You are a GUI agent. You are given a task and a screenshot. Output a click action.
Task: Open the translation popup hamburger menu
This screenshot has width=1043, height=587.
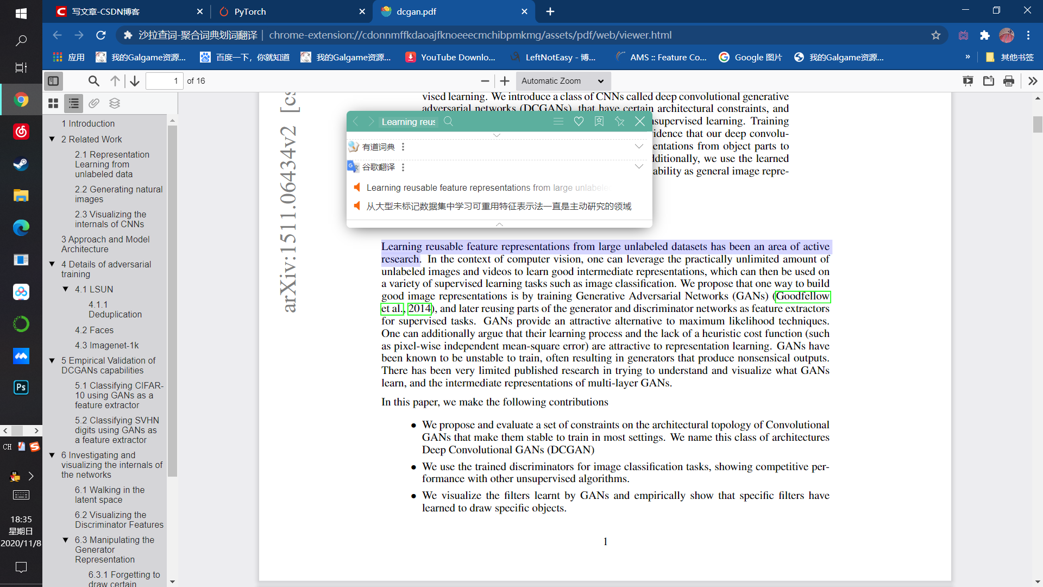coord(558,121)
